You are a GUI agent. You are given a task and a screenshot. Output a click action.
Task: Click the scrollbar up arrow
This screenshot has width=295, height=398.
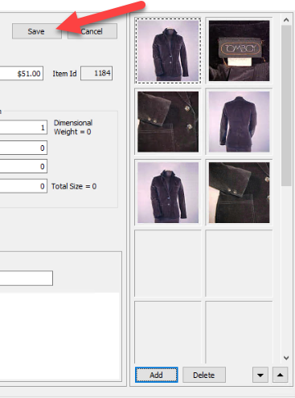pos(286,20)
